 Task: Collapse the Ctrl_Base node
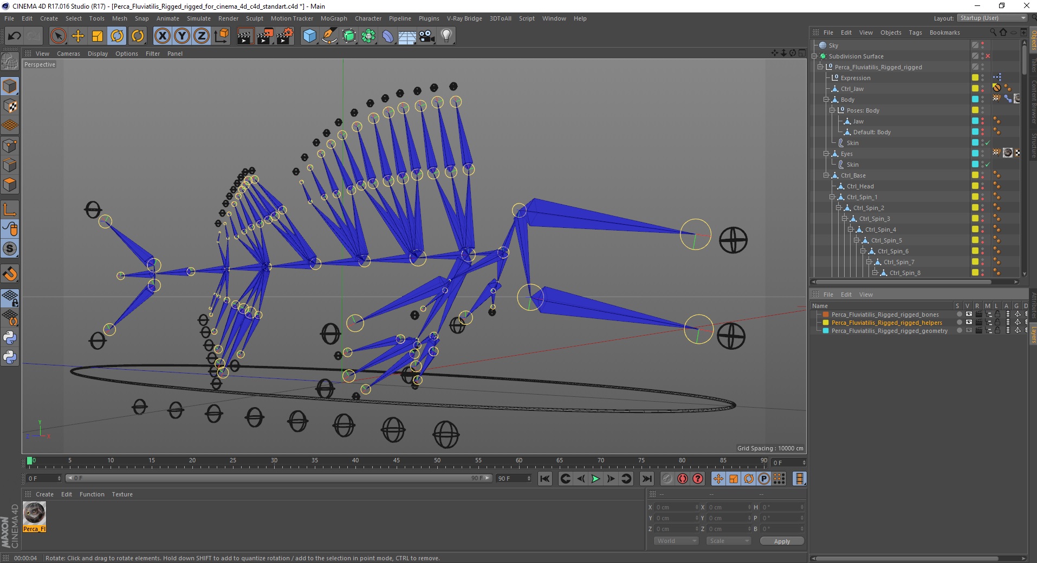click(826, 175)
